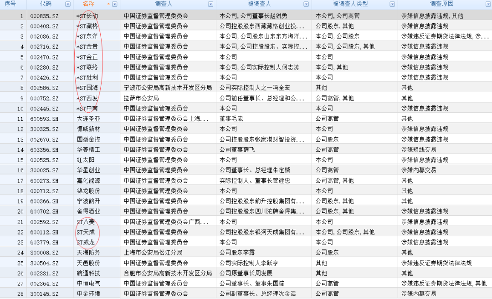
Task: Open the 代码 column filter dropdown
Action: pyautogui.click(x=68, y=4)
